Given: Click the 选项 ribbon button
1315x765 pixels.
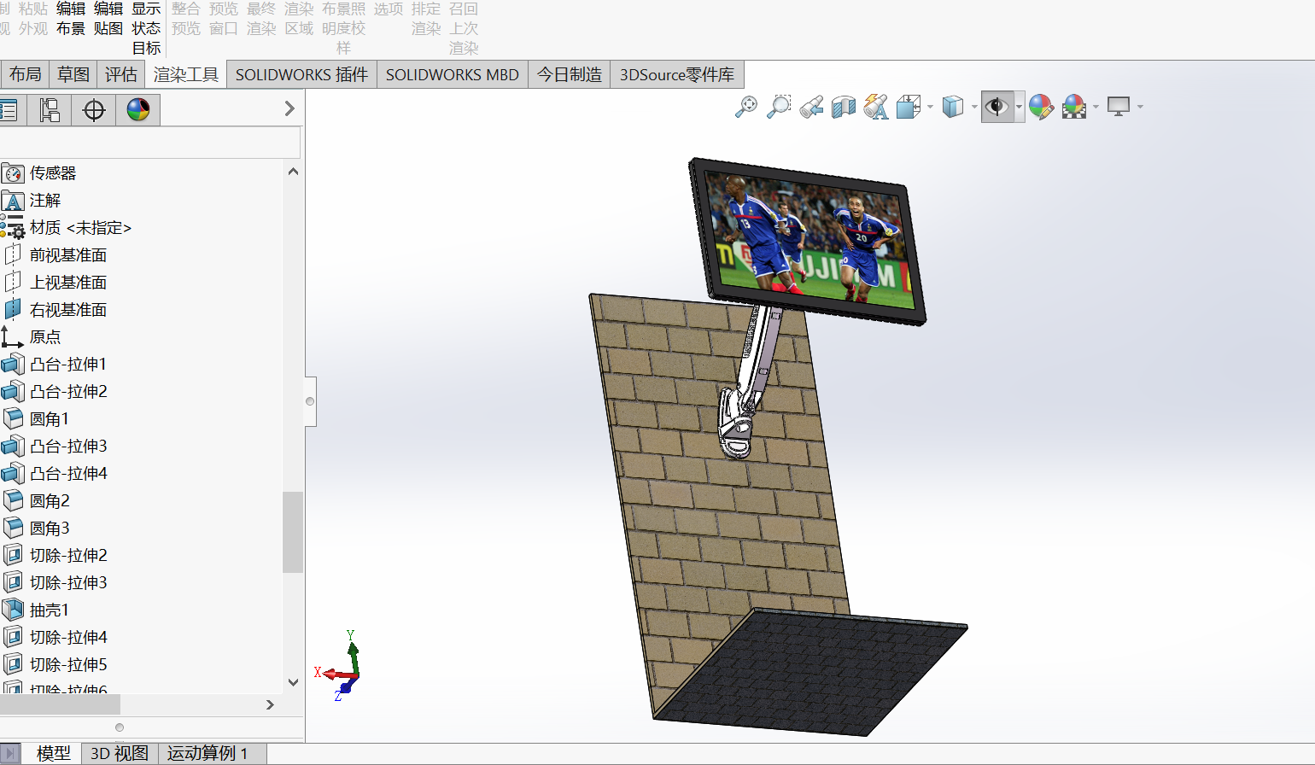Looking at the screenshot, I should pos(389,9).
